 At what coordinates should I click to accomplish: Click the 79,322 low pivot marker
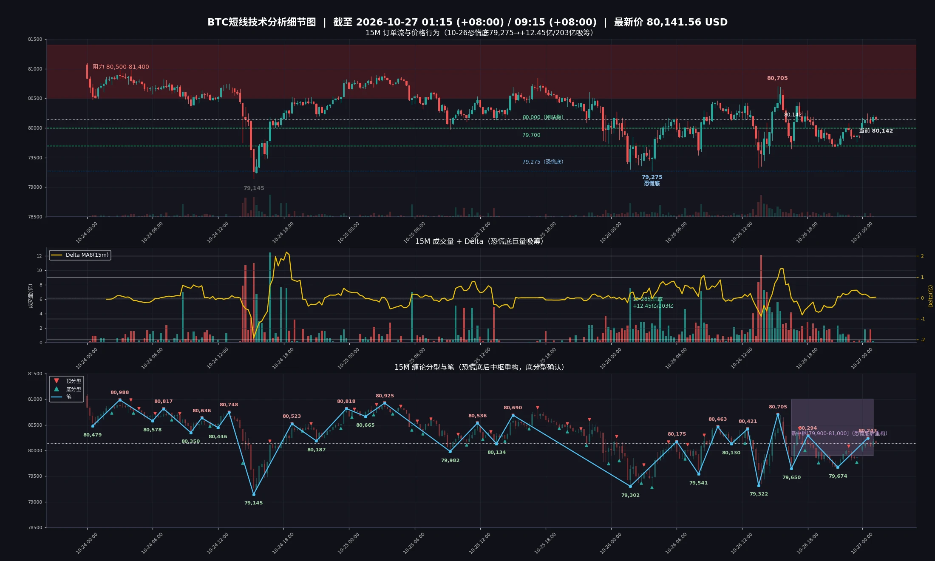coord(759,485)
